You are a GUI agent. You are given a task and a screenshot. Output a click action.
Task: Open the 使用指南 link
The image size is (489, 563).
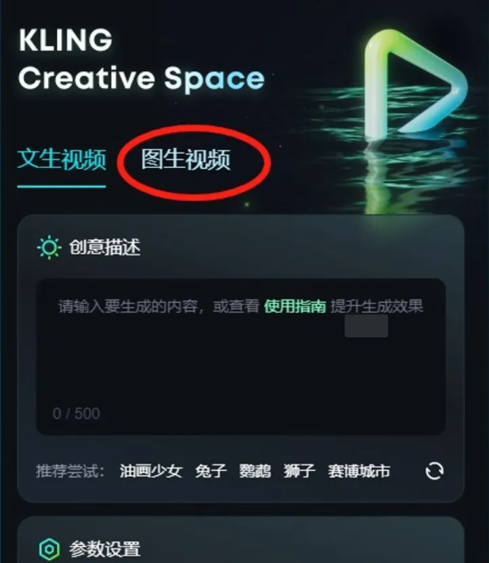pos(295,307)
